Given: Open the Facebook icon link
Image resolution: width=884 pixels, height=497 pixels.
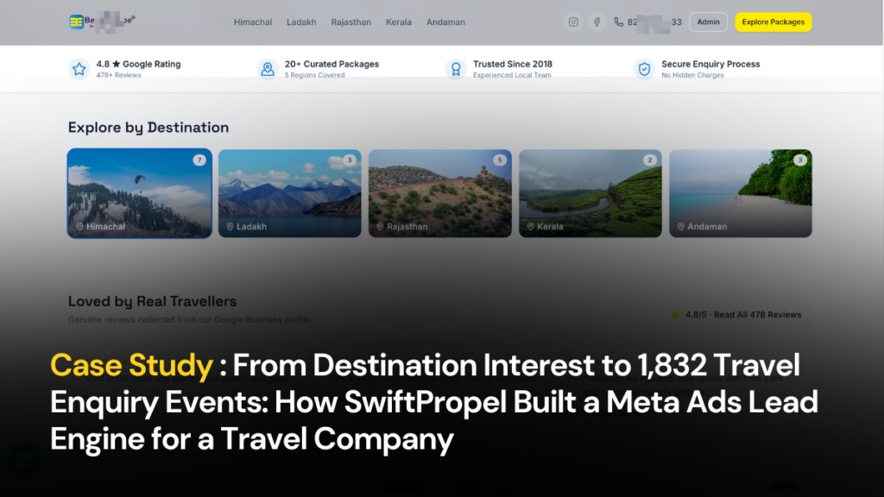Looking at the screenshot, I should coord(597,22).
